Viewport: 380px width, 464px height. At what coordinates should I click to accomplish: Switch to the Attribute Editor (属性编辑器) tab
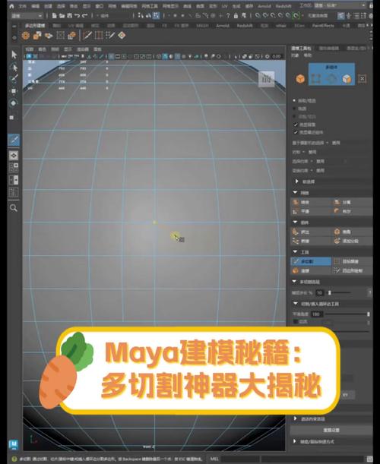point(328,48)
